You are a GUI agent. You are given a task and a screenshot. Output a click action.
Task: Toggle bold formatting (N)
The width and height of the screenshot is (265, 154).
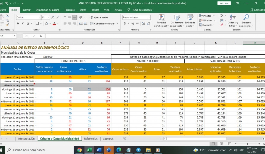(18, 23)
